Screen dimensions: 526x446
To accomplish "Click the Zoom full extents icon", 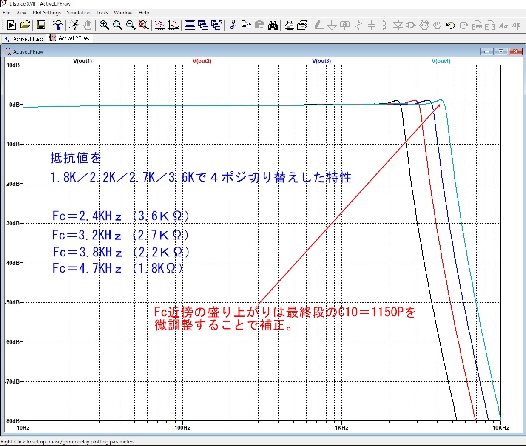I will tap(144, 25).
